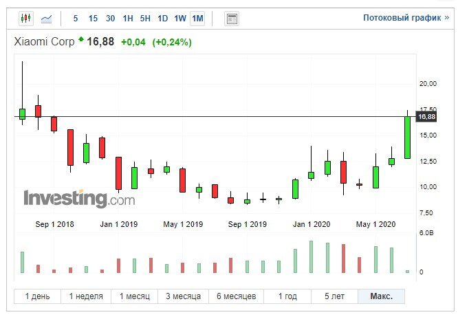The width and height of the screenshot is (458, 317).
Task: Select the 1 неделя range tab
Action: point(86,296)
